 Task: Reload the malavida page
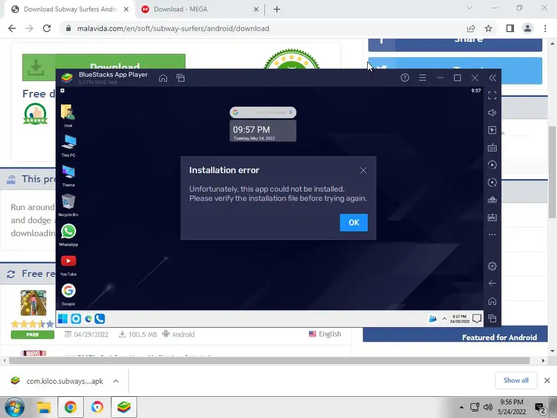pos(47,28)
